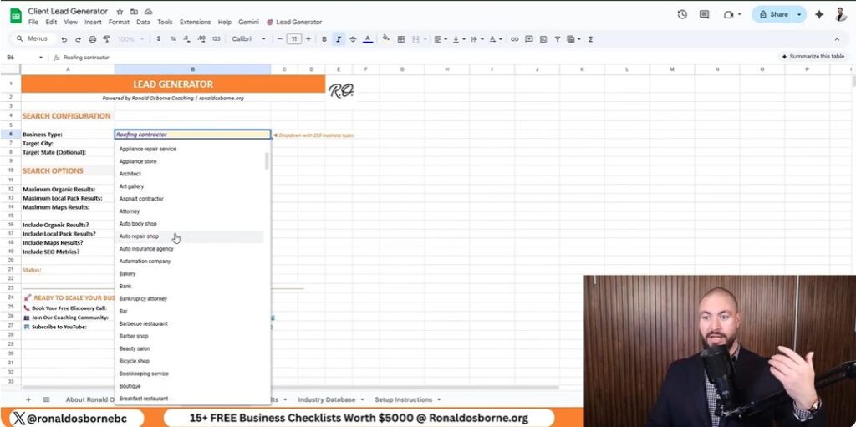The height and width of the screenshot is (427, 856).
Task: Open the comments panel icon
Action: pos(704,15)
